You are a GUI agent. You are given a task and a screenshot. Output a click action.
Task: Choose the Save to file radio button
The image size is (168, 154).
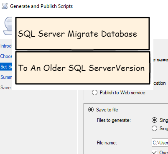91,110
